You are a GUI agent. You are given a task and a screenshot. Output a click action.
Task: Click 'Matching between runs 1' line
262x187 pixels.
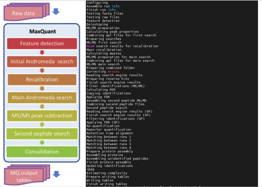[x=109, y=137]
